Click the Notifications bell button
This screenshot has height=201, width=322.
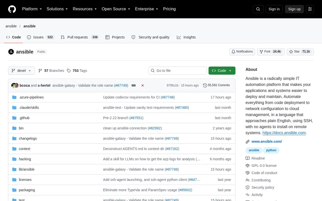(x=242, y=52)
